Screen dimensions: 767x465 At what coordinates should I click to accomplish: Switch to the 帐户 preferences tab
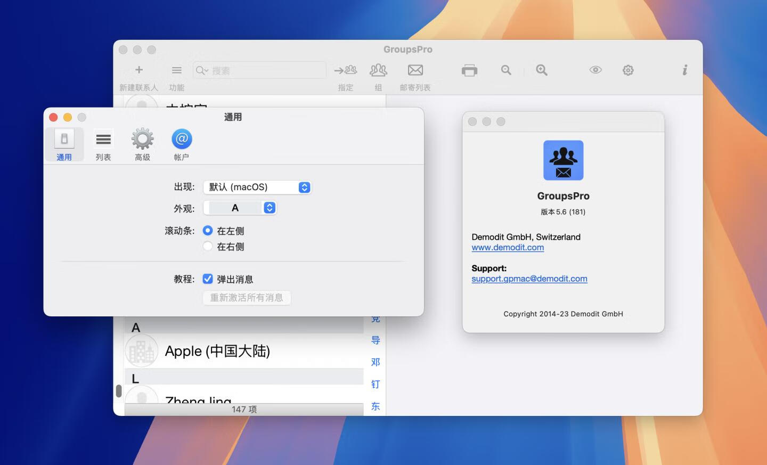point(182,144)
